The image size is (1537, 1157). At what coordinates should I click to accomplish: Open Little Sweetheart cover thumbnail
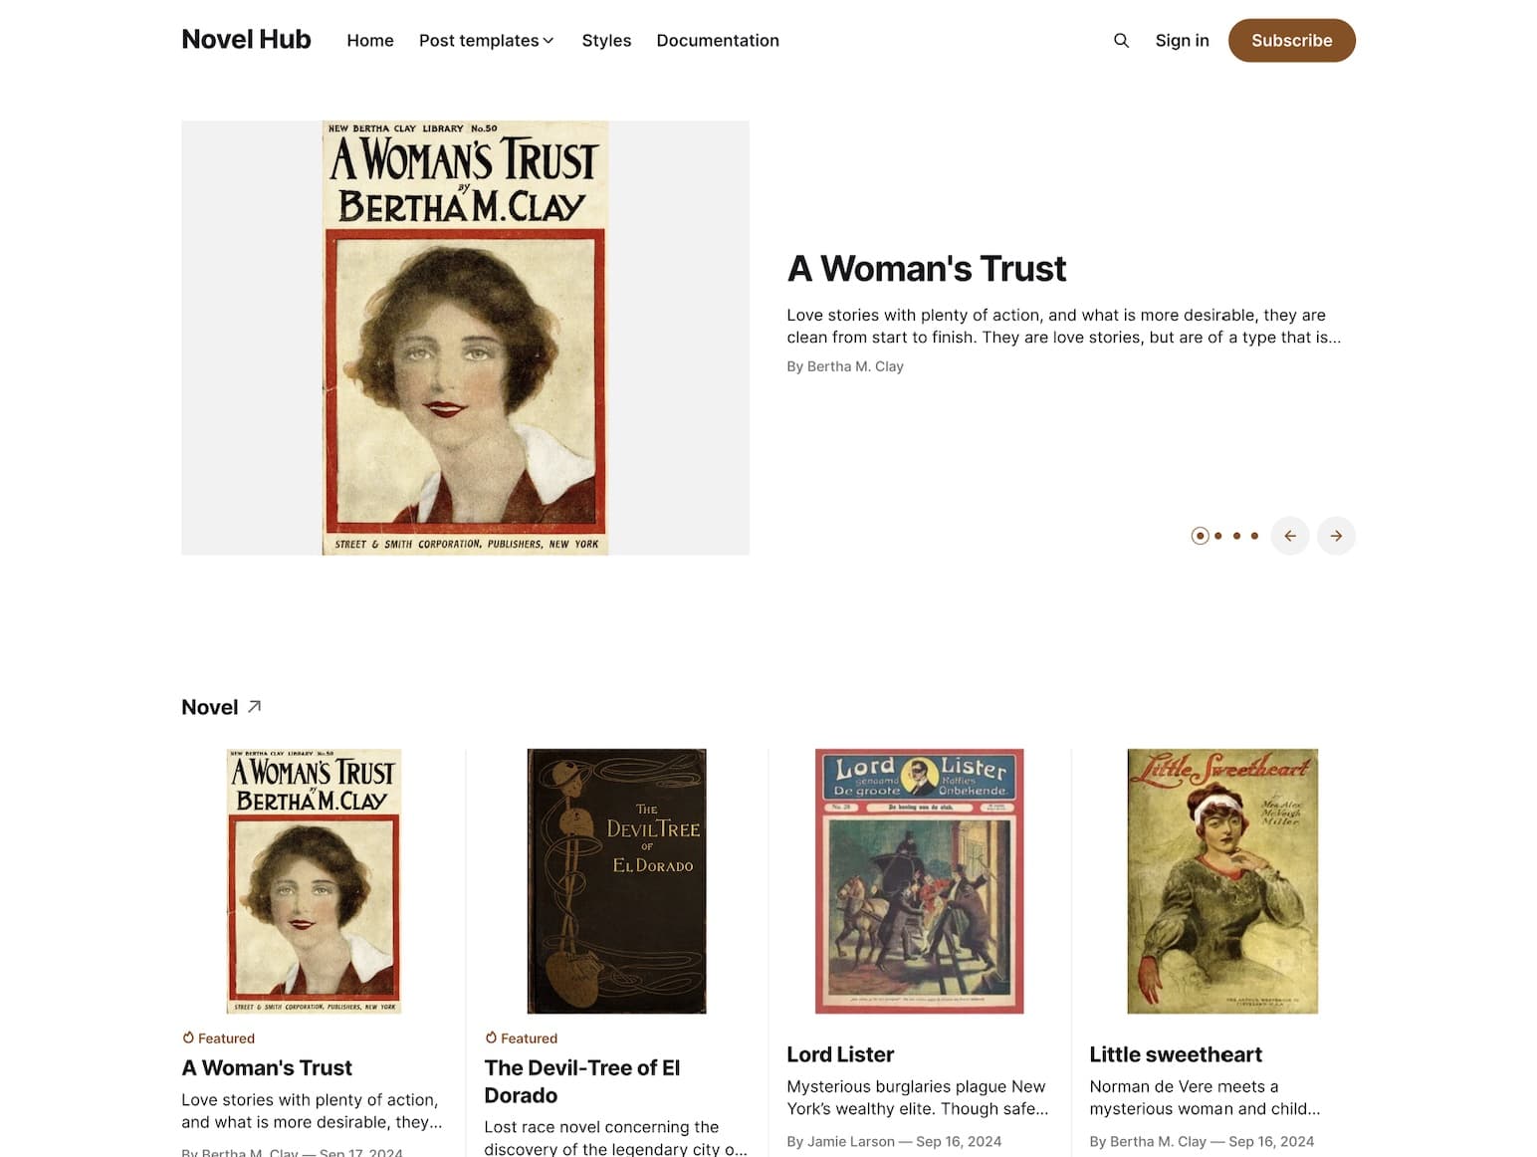pos(1222,881)
